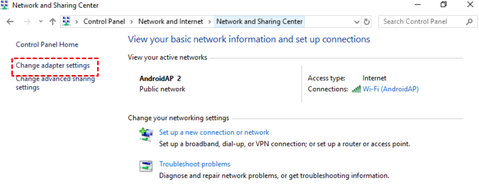Expand chevron after Network and Internet breadcrumb
This screenshot has height=185, width=479.
pyautogui.click(x=210, y=22)
